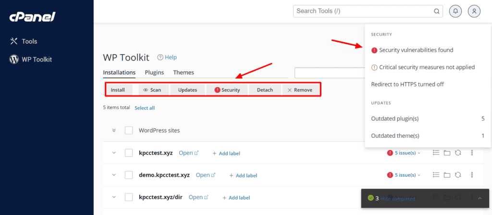Screen dimensions: 492x215
Task: Open the Help link icon
Action: point(160,58)
